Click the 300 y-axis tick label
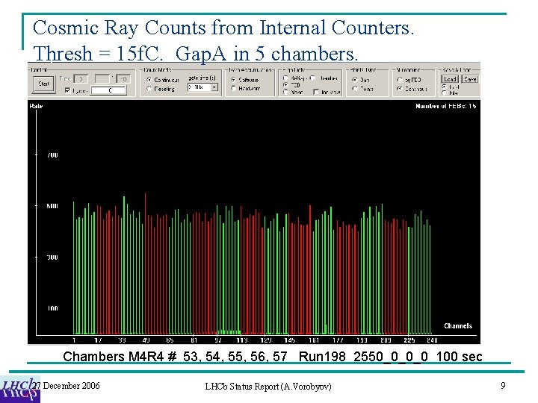The width and height of the screenshot is (538, 403). pos(52,257)
